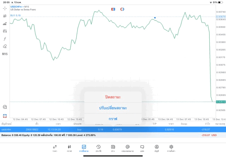The height and width of the screenshot is (158, 226).
Task: Open the news tab in bottom bar
Action: [113, 148]
